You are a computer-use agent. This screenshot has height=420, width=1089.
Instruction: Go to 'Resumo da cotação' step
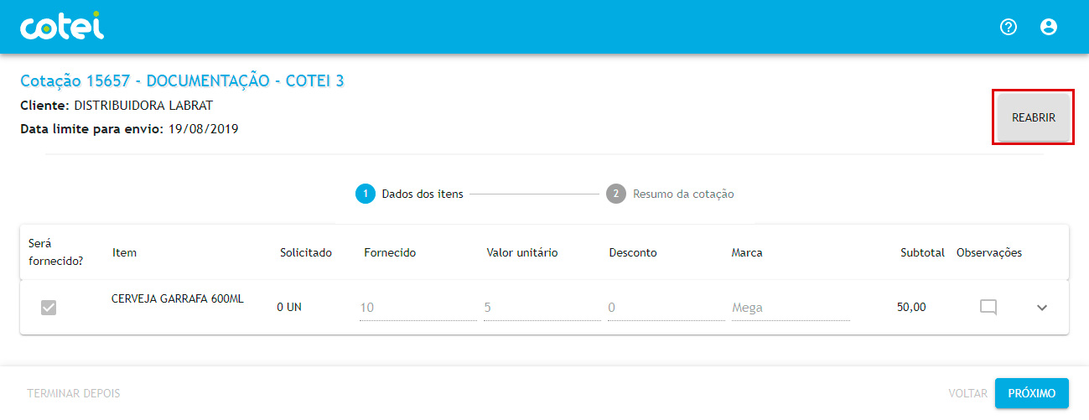pos(683,194)
